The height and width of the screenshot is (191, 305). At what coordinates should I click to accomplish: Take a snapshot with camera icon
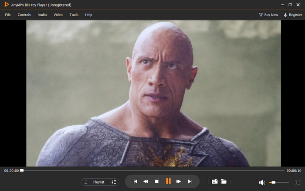(x=214, y=181)
